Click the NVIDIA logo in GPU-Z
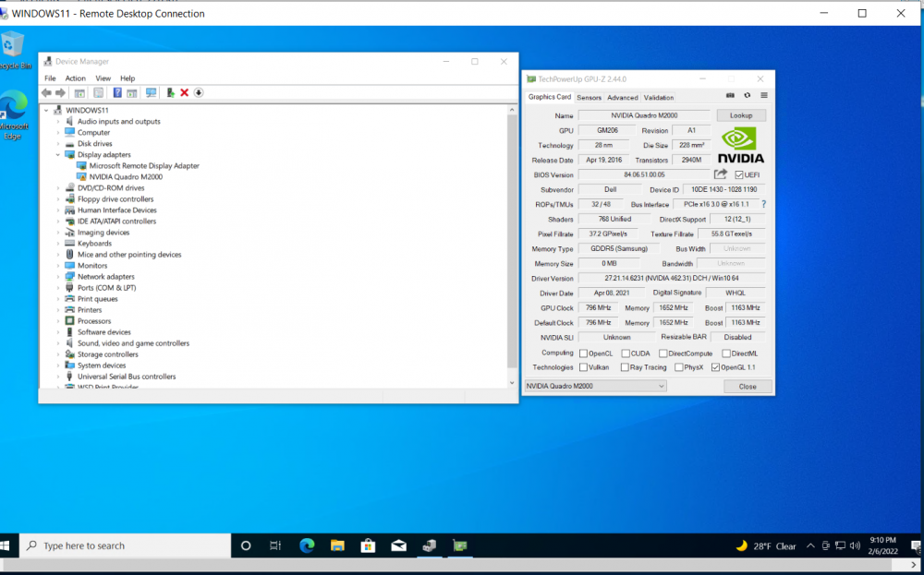 pyautogui.click(x=741, y=146)
